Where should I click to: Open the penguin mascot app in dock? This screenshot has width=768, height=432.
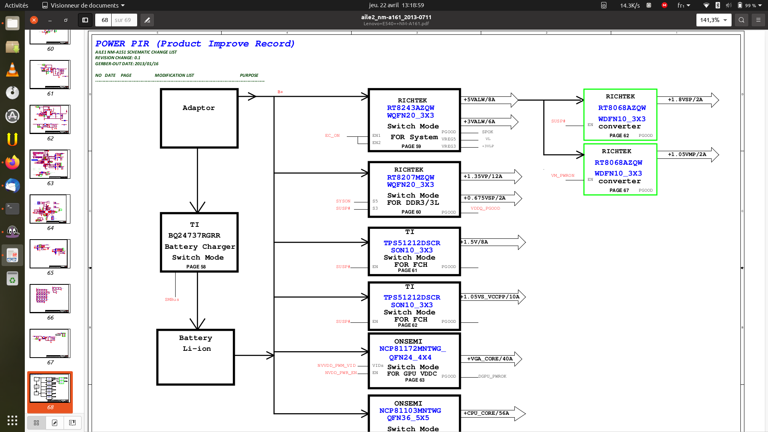pyautogui.click(x=12, y=232)
